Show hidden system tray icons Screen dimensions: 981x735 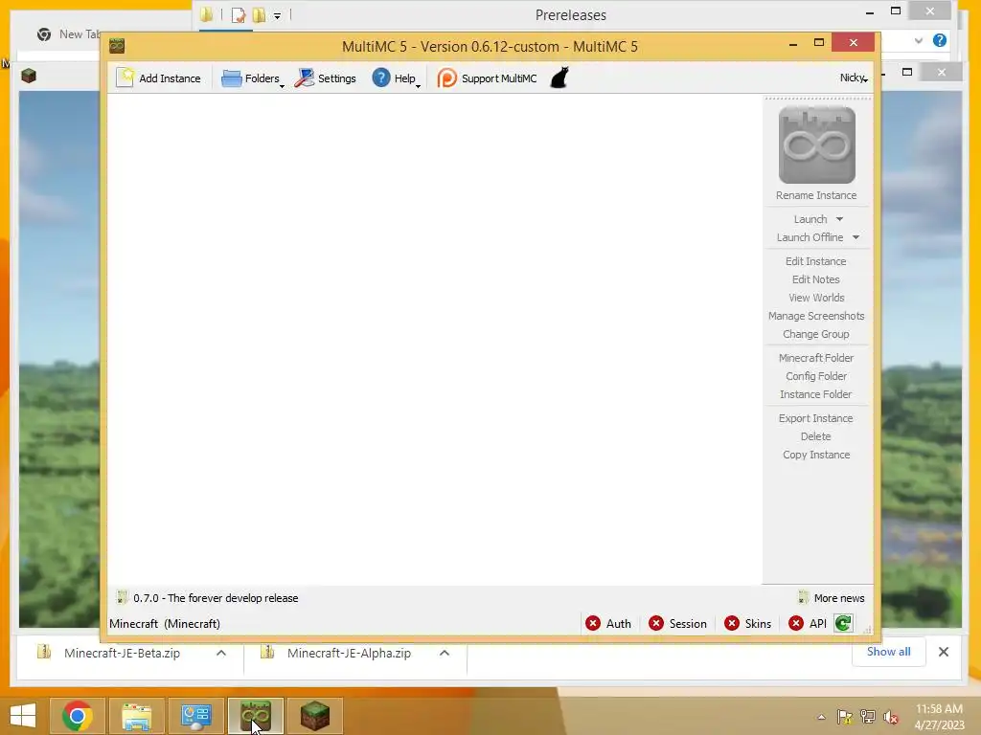(x=821, y=717)
